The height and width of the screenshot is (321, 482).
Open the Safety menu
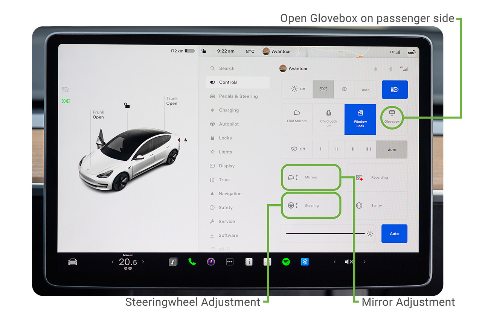pos(238,208)
